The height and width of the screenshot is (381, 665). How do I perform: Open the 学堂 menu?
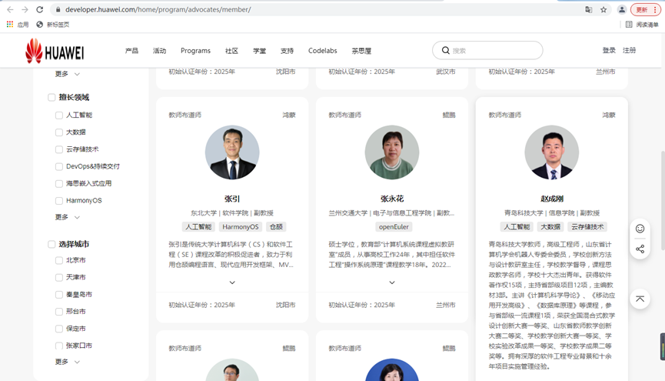260,51
